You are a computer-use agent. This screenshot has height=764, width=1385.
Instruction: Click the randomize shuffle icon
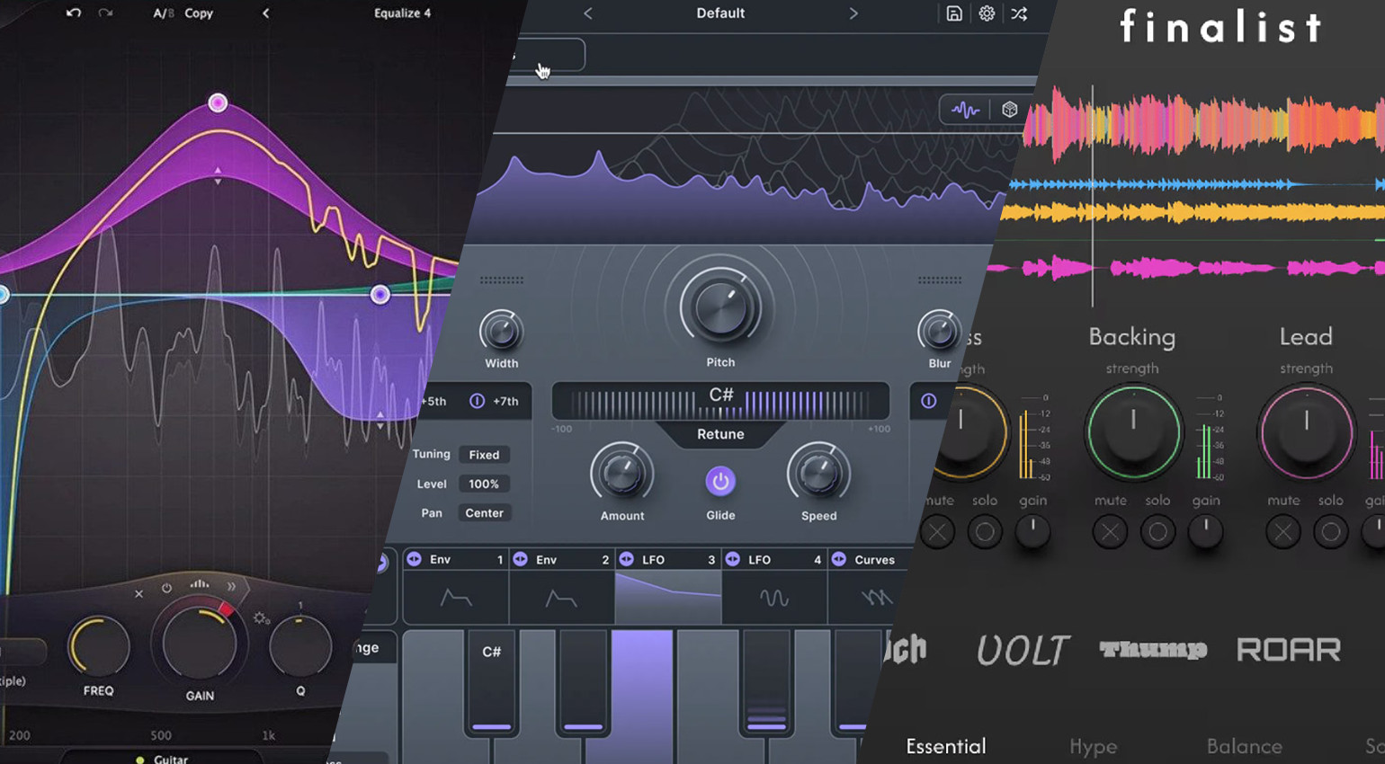[1019, 13]
